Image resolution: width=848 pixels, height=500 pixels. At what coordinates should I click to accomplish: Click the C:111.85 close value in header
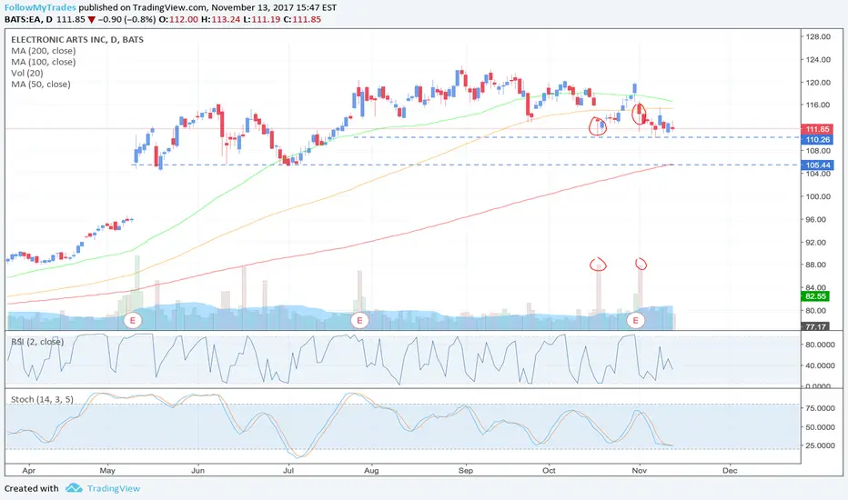pyautogui.click(x=302, y=19)
